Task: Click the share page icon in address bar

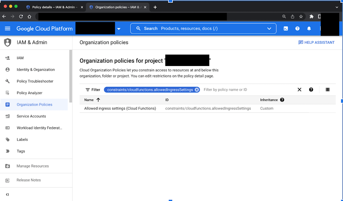Action: 293,16
